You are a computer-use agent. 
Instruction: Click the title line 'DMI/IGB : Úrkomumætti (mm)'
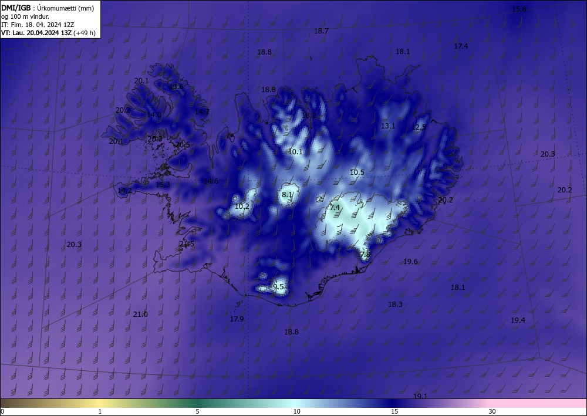pyautogui.click(x=48, y=8)
